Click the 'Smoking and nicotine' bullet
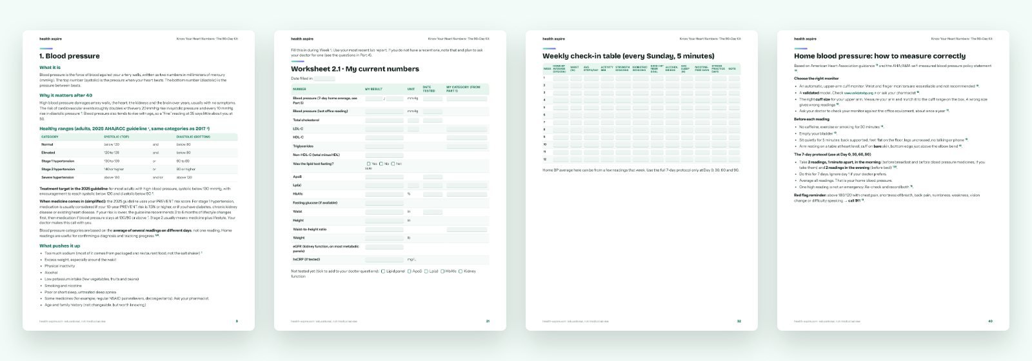 click(x=62, y=286)
